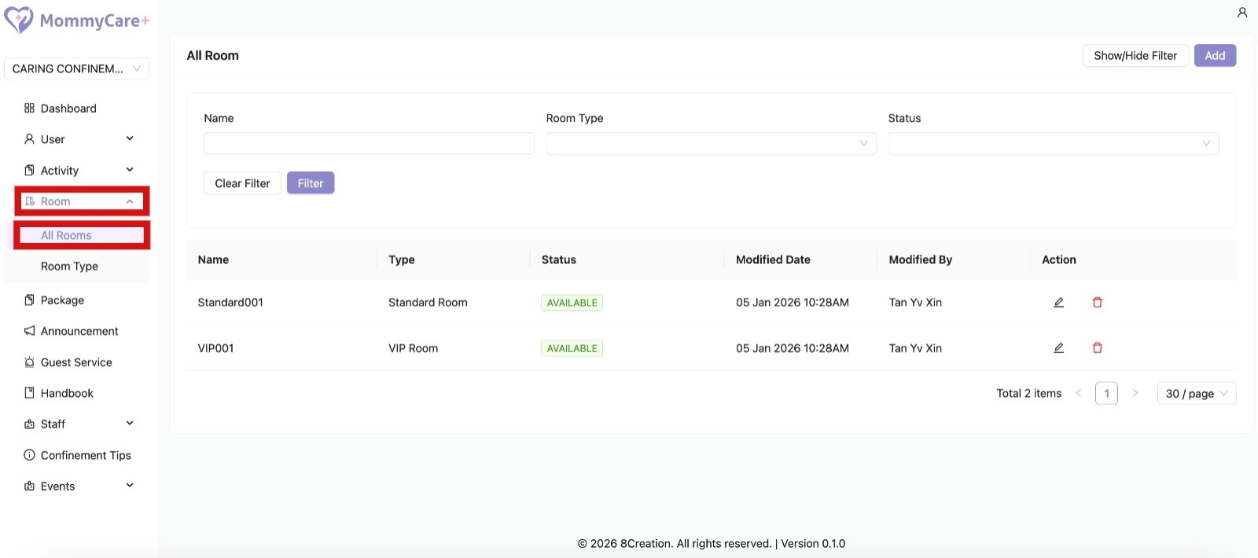The height and width of the screenshot is (558, 1258).
Task: Go to previous page arrow in pagination
Action: [1078, 393]
